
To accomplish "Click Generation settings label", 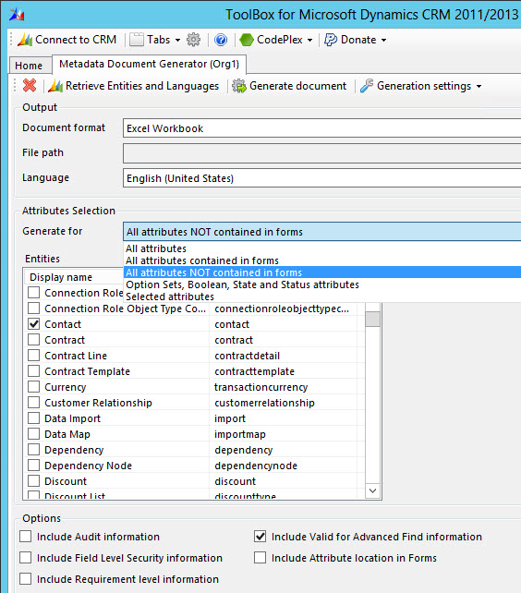I will point(424,86).
